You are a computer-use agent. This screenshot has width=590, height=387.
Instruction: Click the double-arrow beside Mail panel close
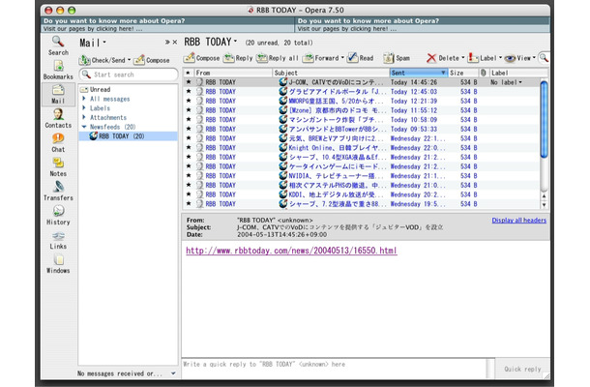point(167,43)
